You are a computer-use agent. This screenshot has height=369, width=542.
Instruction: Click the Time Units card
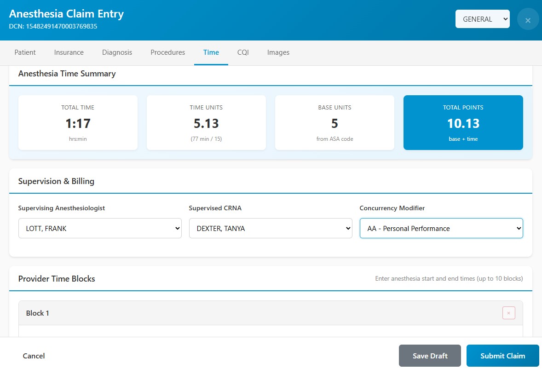tap(206, 122)
